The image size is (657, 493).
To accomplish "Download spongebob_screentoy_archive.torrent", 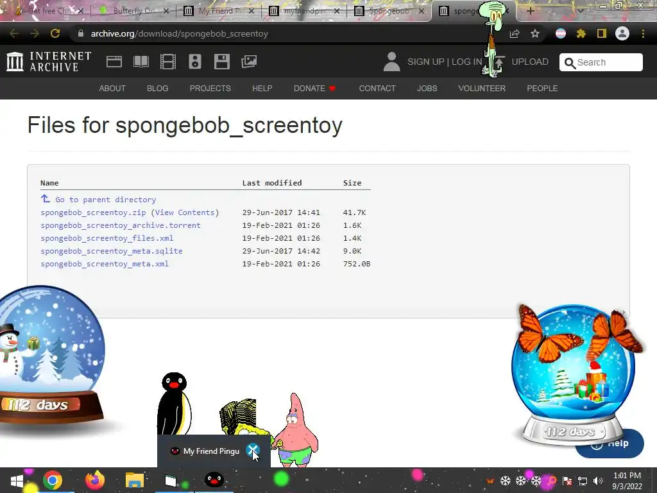I will point(120,225).
